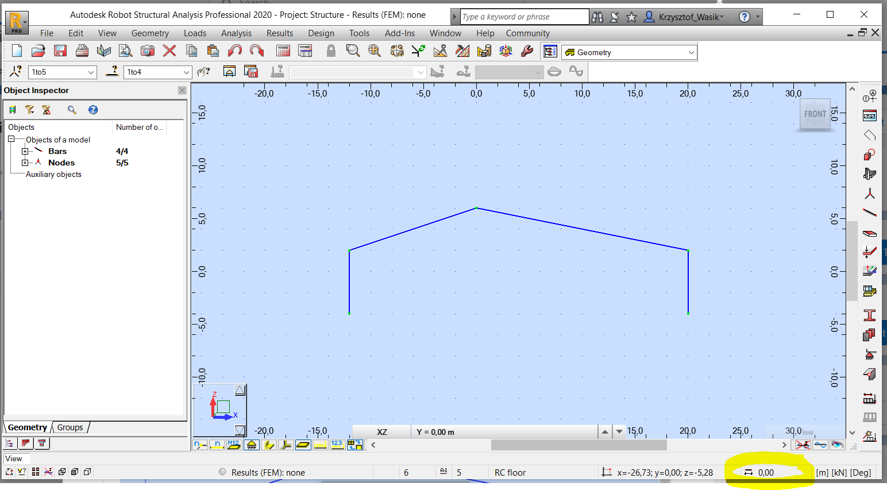Toggle the section shapes display icon
Image resolution: width=887 pixels, height=490 pixels.
click(x=269, y=444)
